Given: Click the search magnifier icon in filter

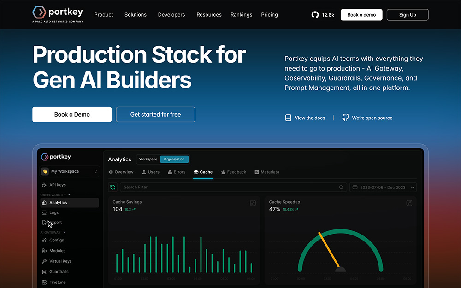Looking at the screenshot, I should [341, 187].
